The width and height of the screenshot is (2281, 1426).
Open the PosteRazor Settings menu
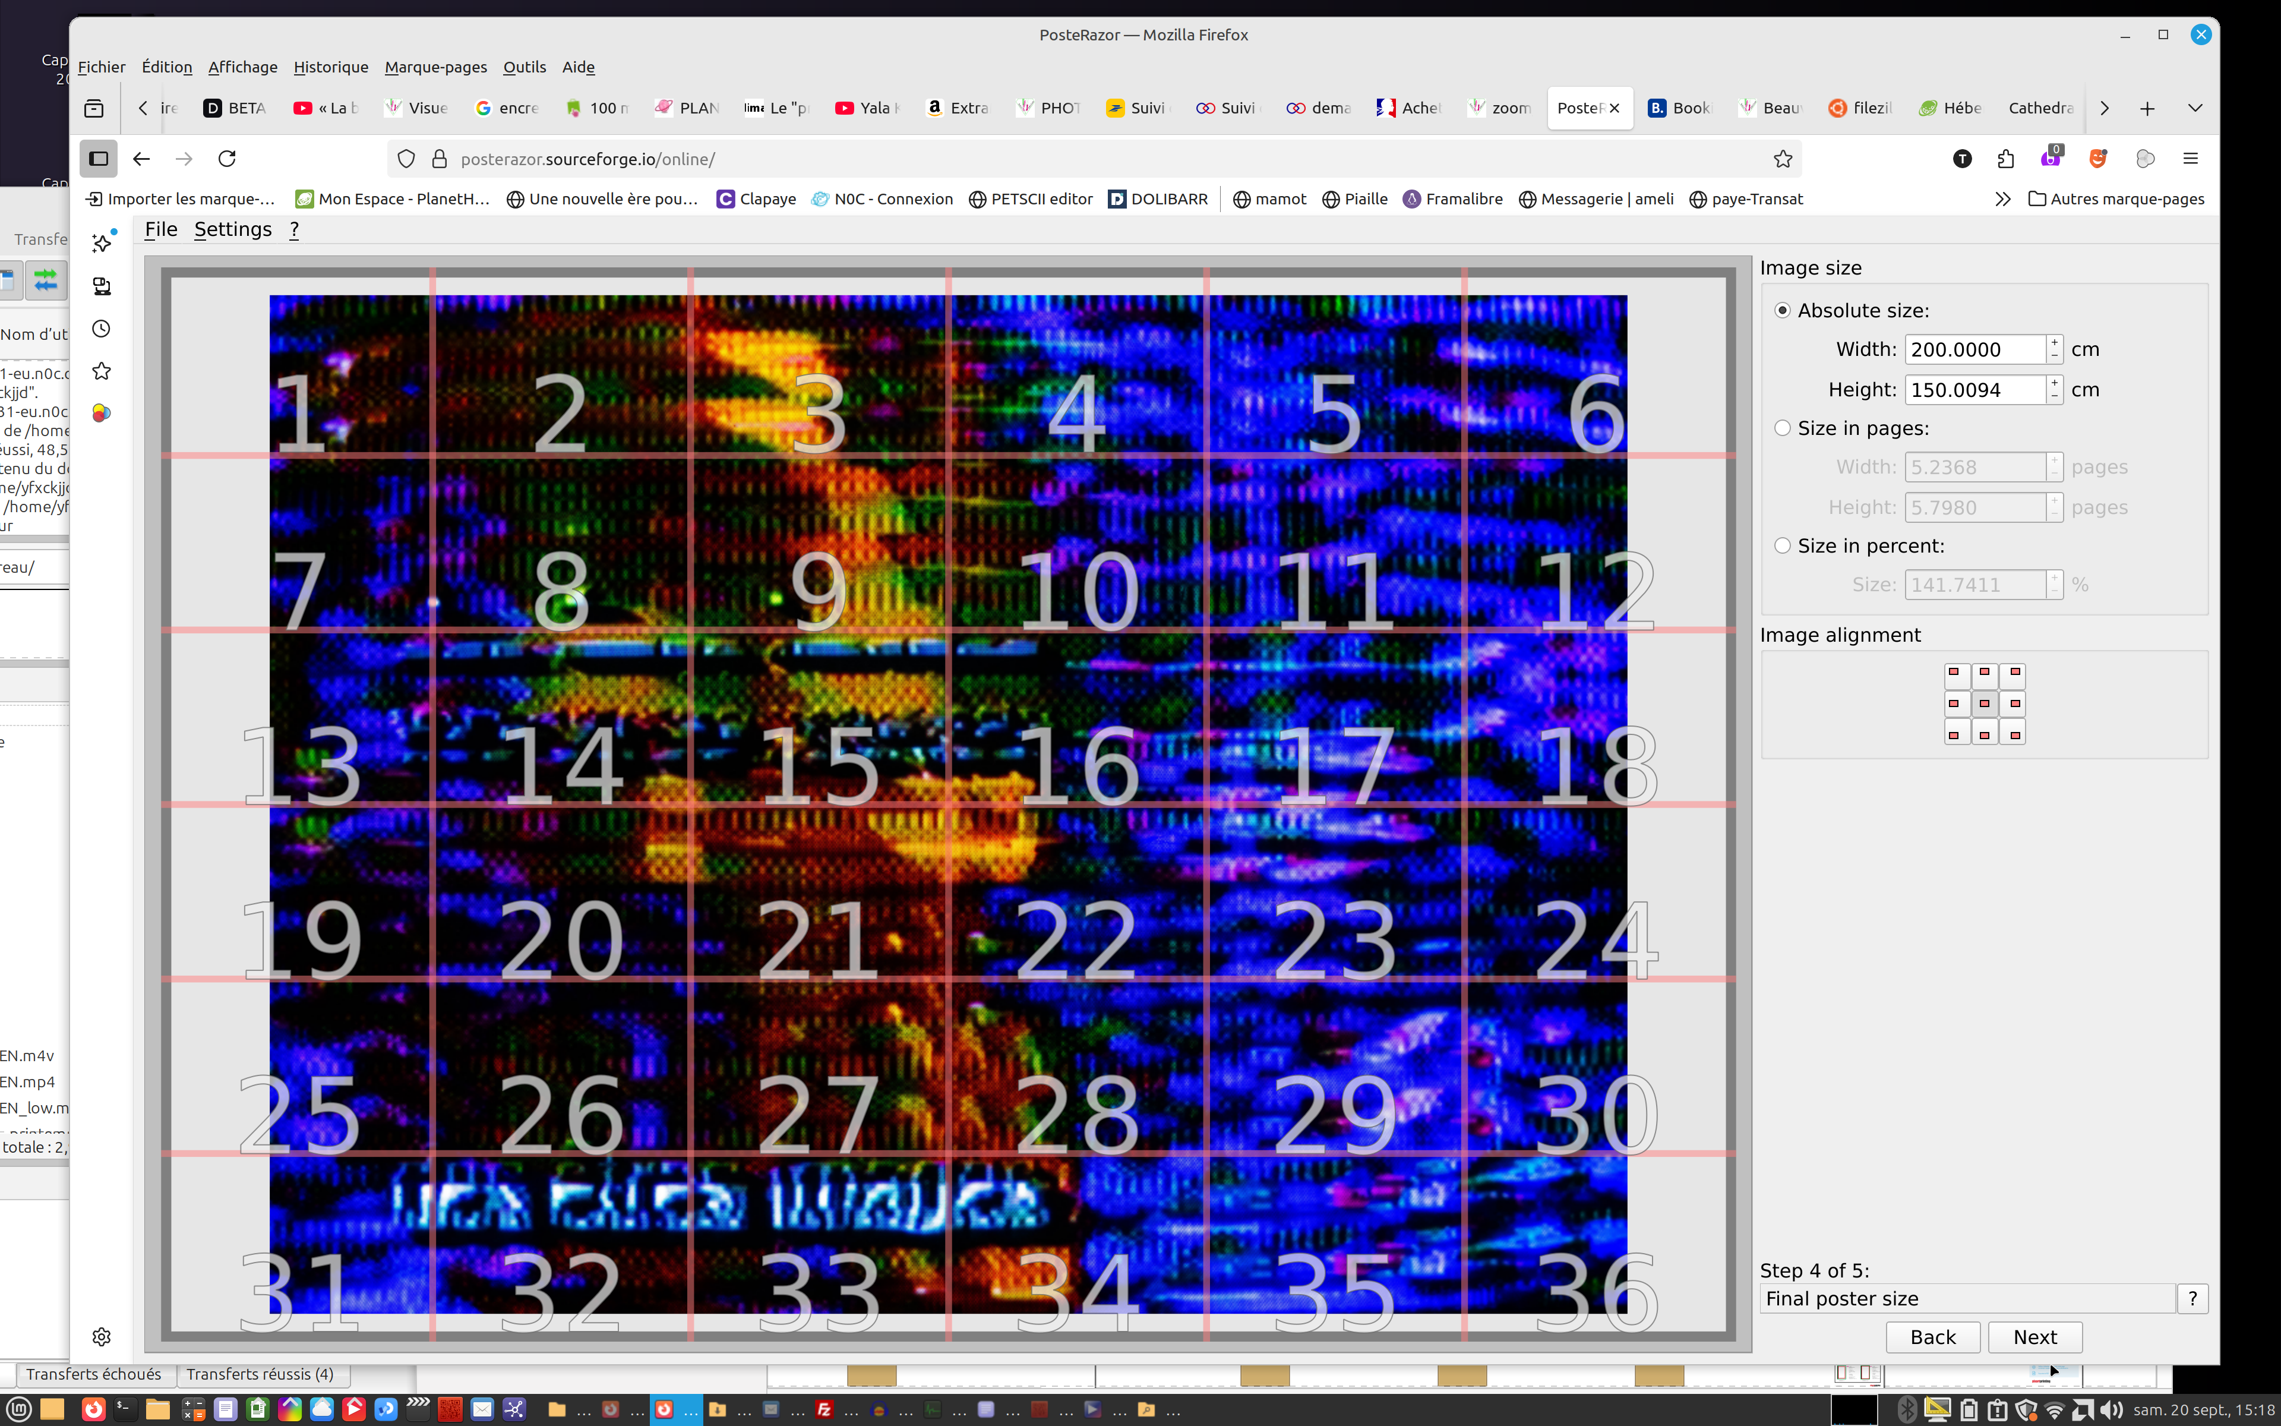click(233, 229)
